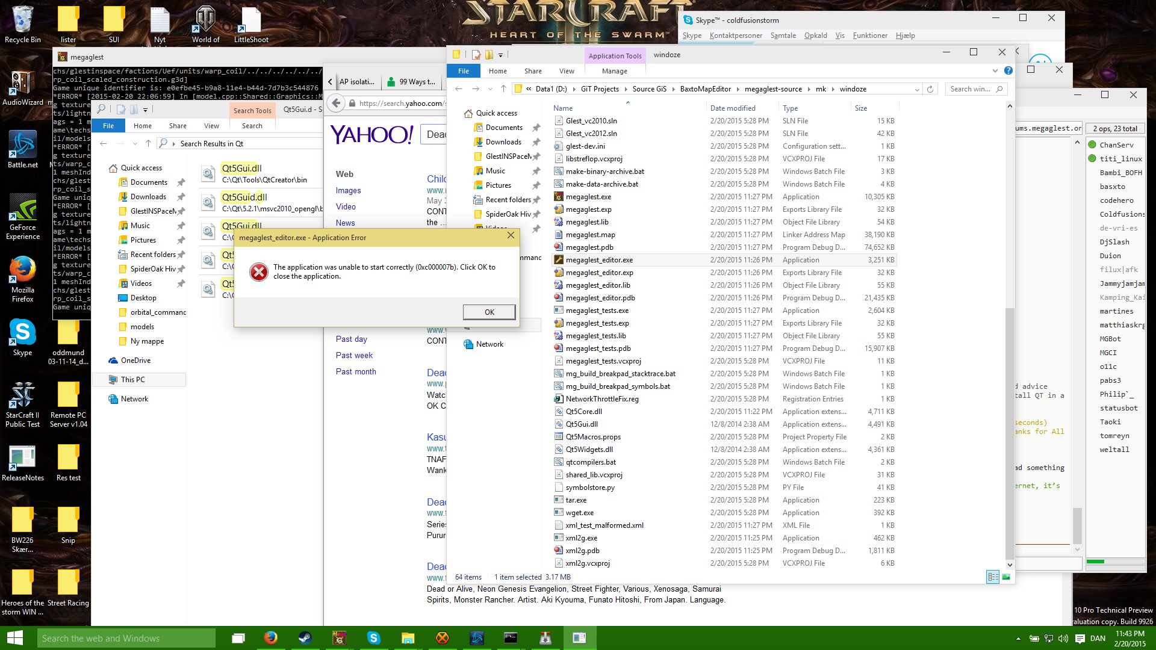Image resolution: width=1156 pixels, height=650 pixels.
Task: Click the Search win... box in Explorer
Action: click(x=970, y=89)
